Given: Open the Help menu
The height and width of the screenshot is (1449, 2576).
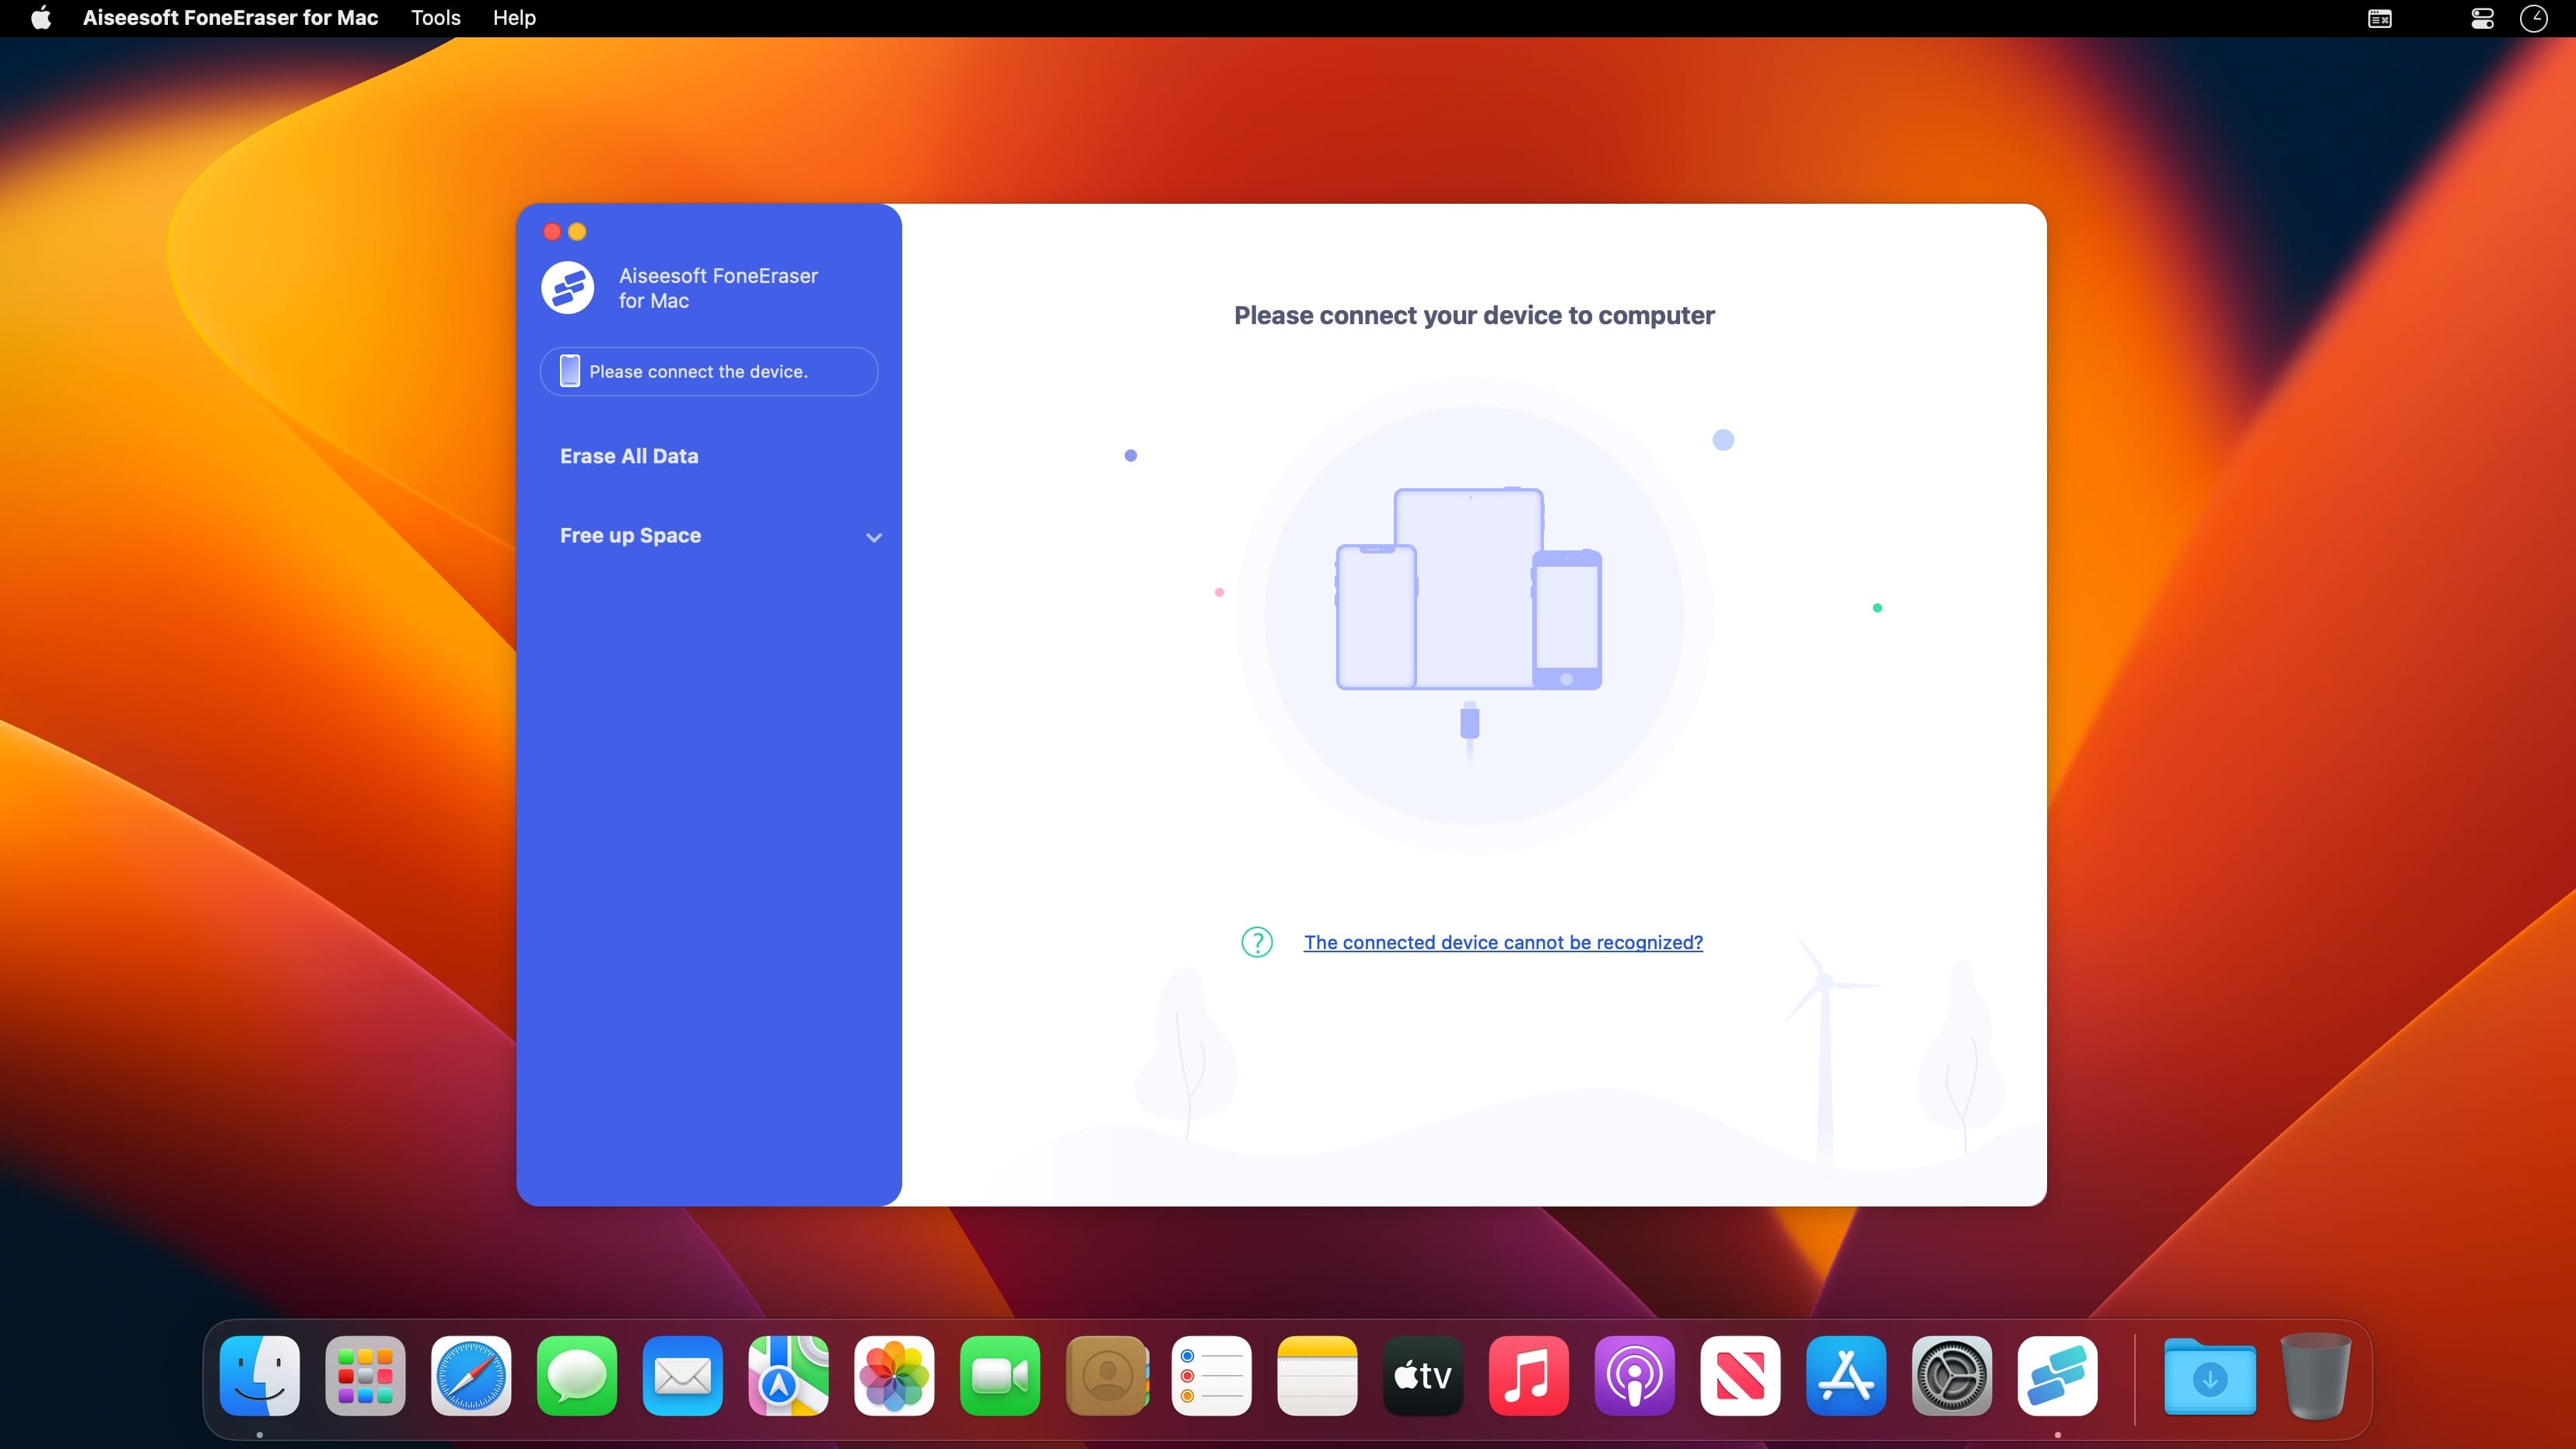Looking at the screenshot, I should click(x=514, y=18).
